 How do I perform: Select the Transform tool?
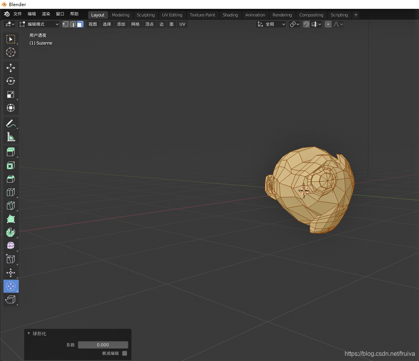click(x=11, y=108)
